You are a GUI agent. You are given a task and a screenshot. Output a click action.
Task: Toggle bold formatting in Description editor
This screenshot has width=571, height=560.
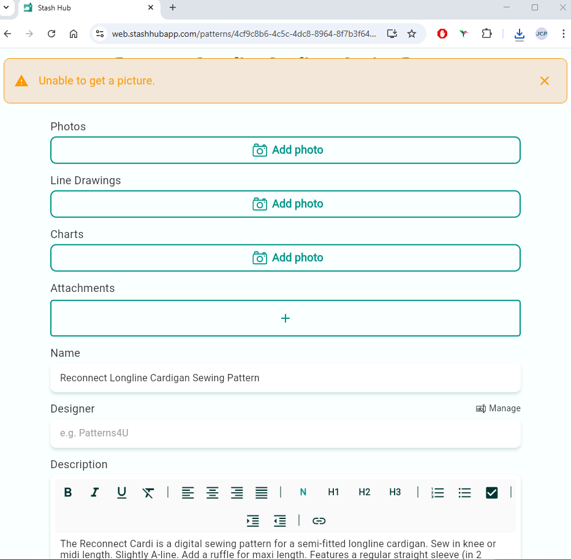click(x=68, y=492)
